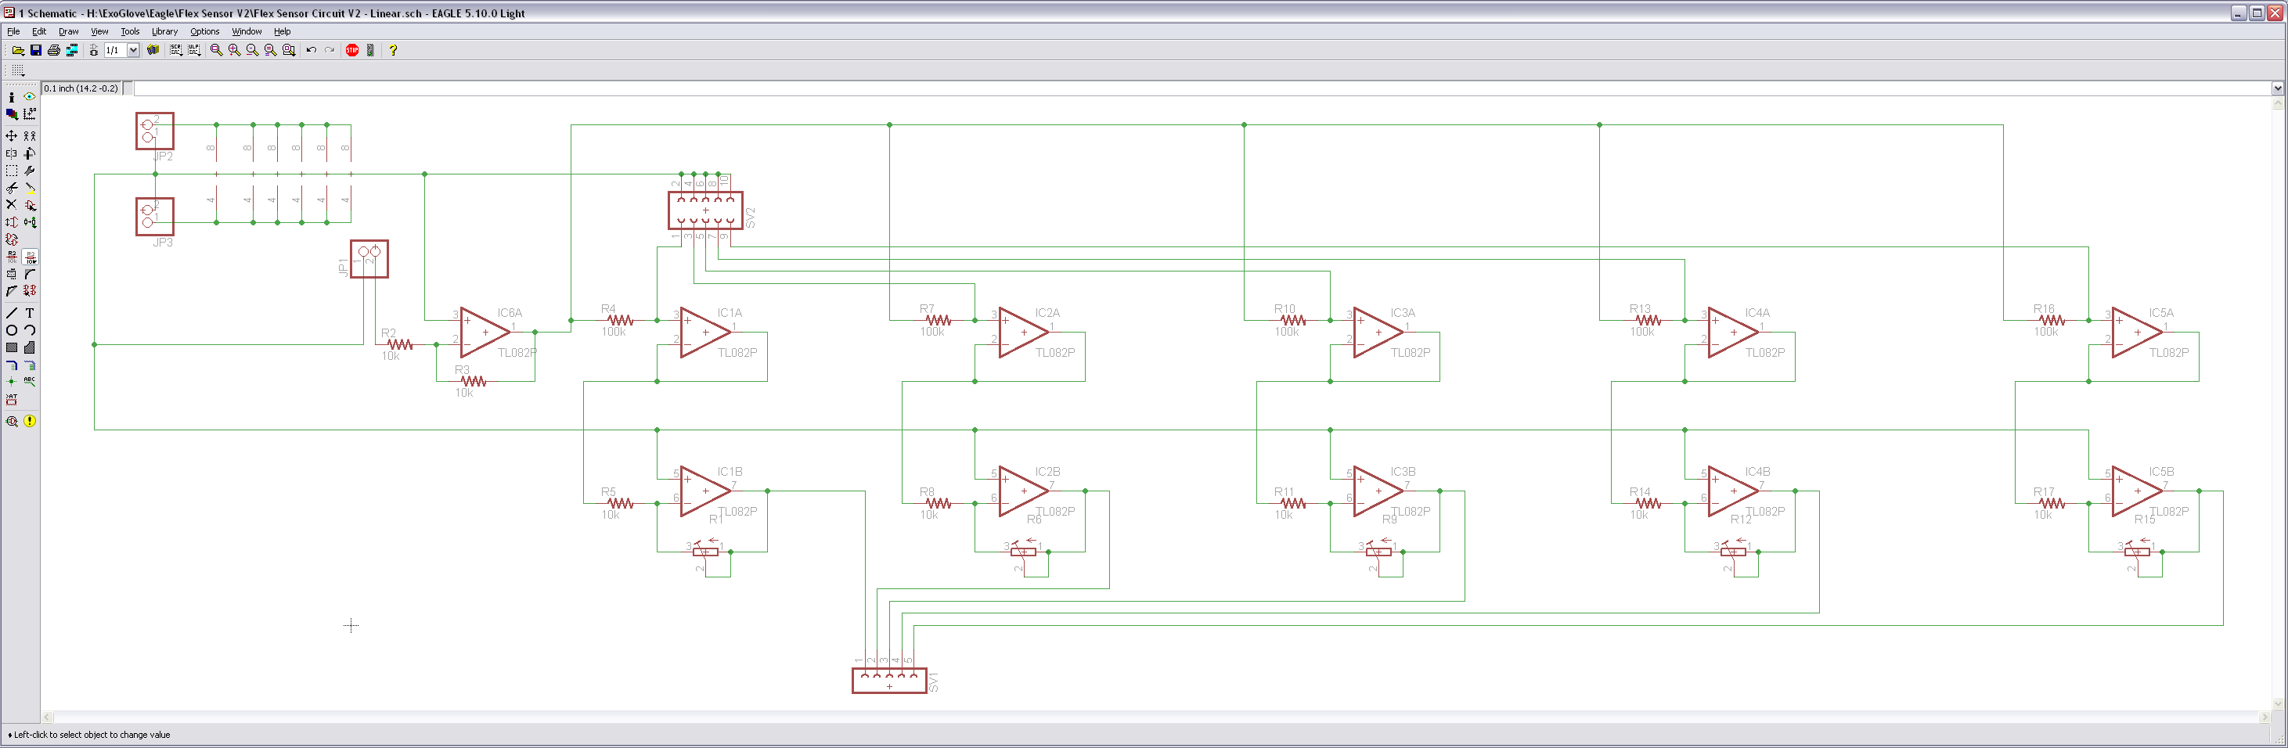Select the Split wire tool

click(x=12, y=291)
